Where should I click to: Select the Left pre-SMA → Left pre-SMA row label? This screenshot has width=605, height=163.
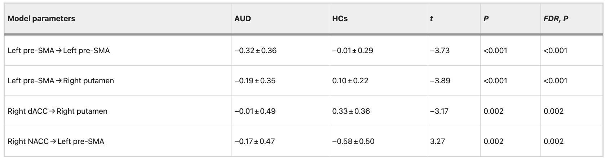click(59, 51)
